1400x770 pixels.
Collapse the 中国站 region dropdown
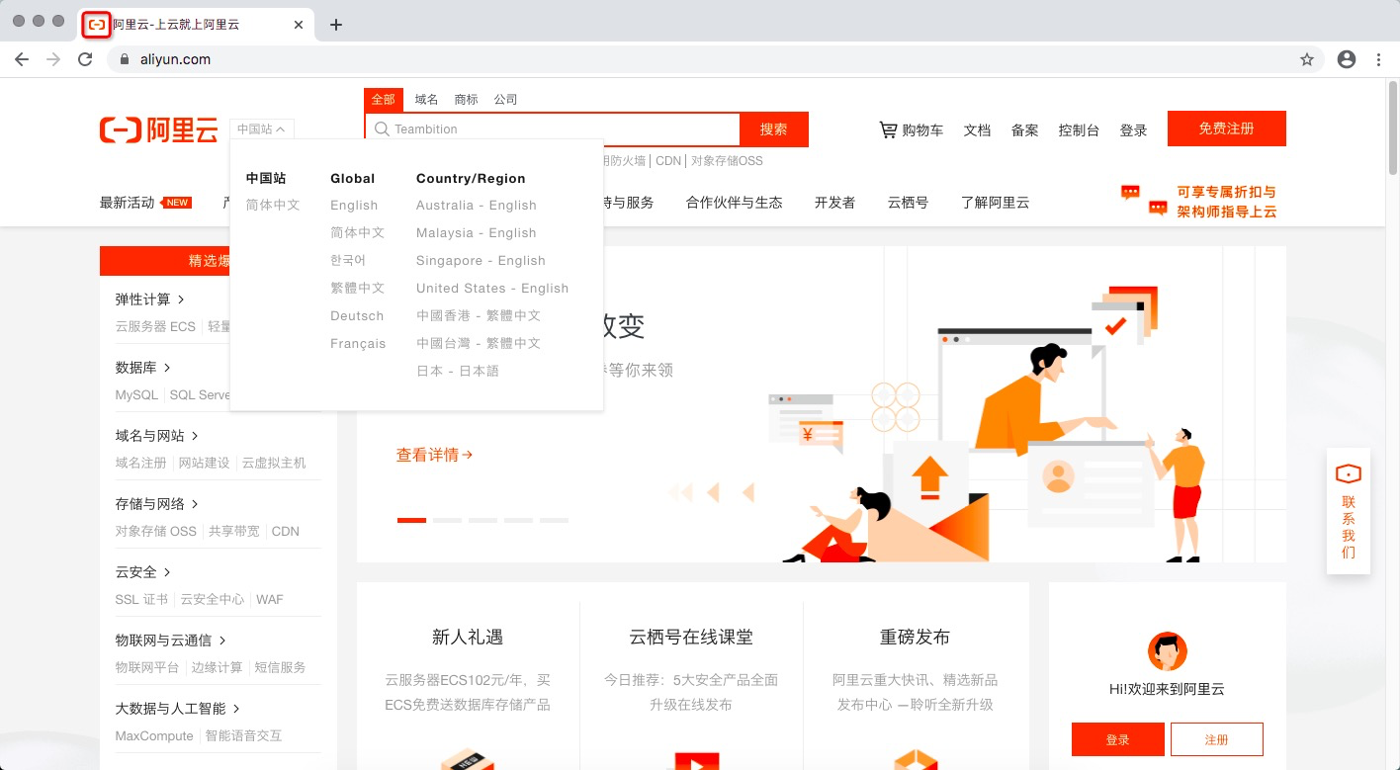[x=261, y=129]
